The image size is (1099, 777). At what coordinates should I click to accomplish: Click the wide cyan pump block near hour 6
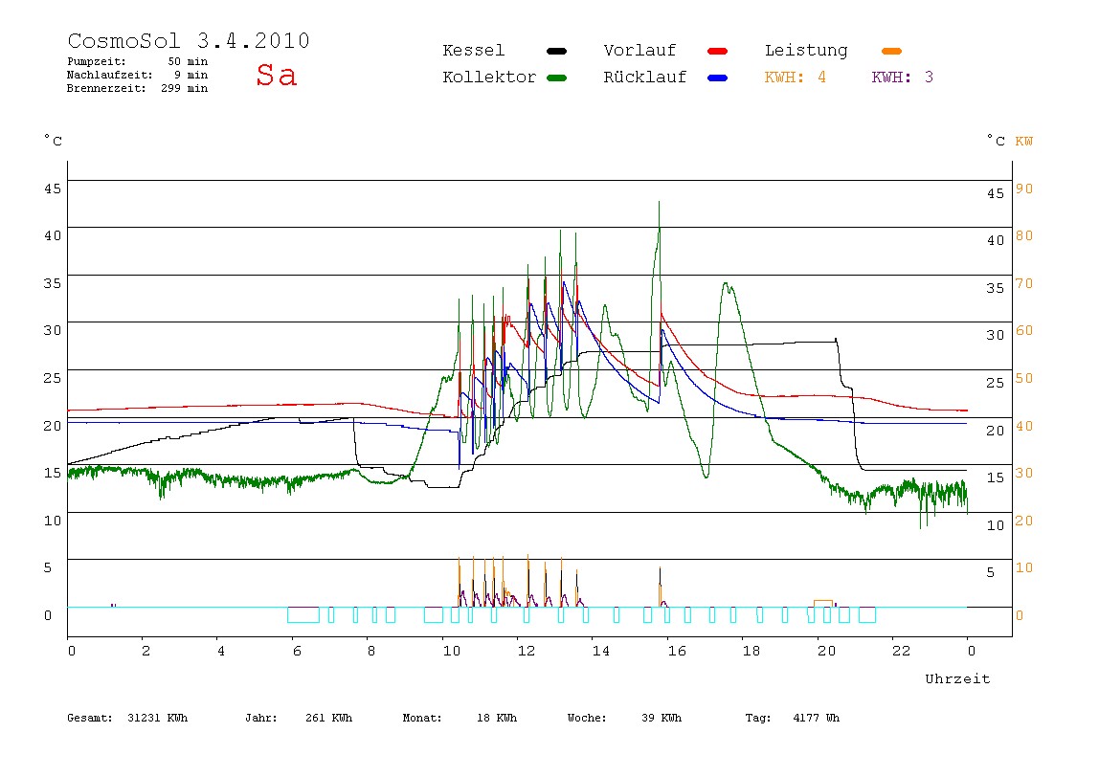click(x=303, y=614)
